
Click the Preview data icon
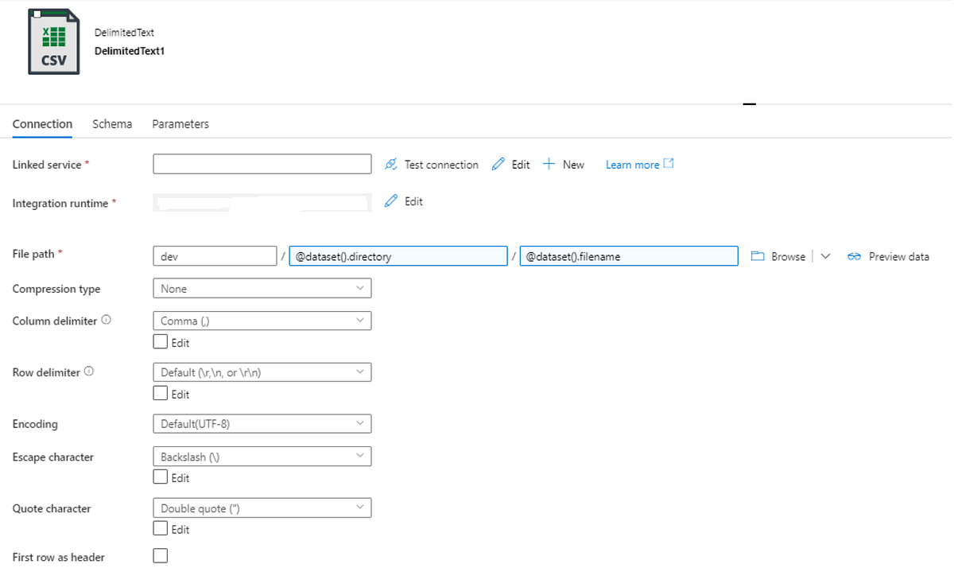[x=855, y=256]
